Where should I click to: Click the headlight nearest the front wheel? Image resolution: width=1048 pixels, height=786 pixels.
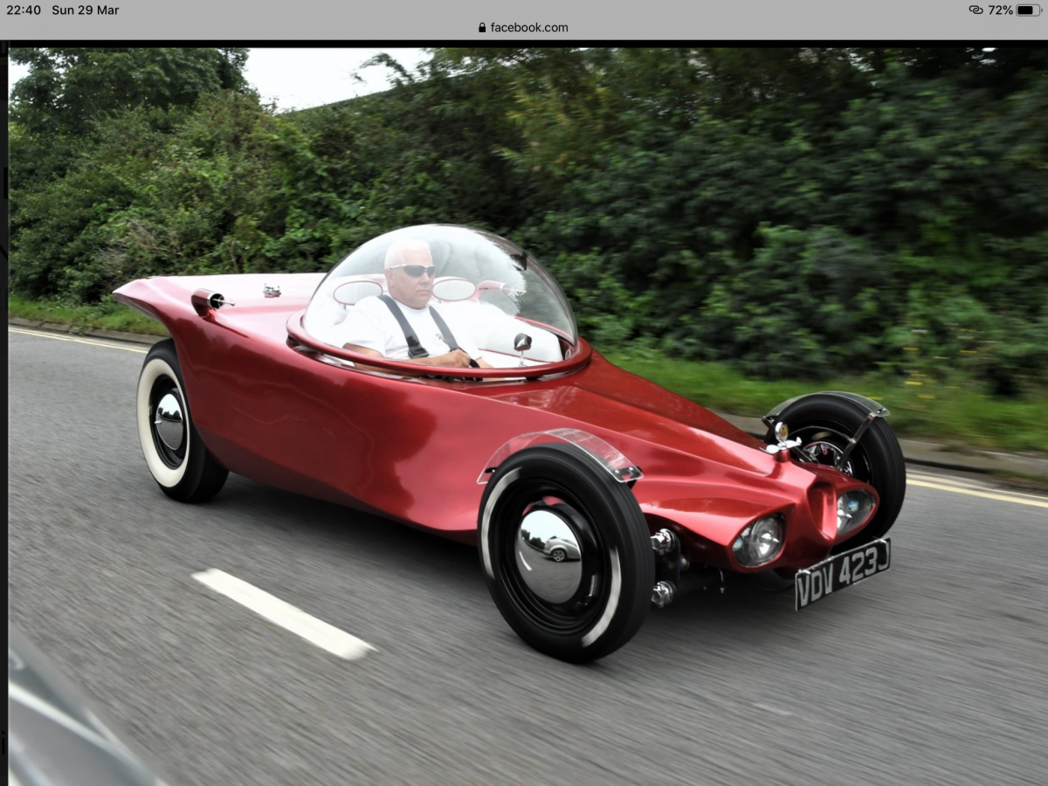(758, 541)
